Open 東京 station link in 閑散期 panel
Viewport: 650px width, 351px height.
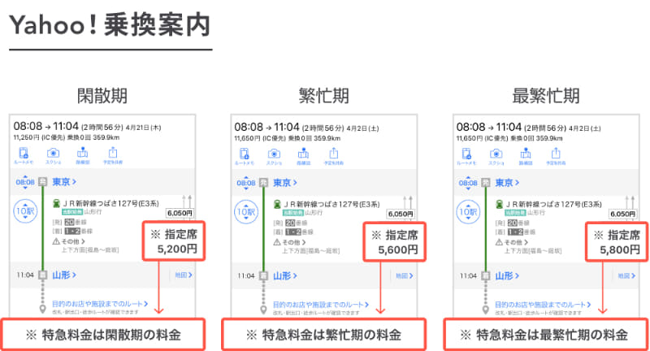64,182
